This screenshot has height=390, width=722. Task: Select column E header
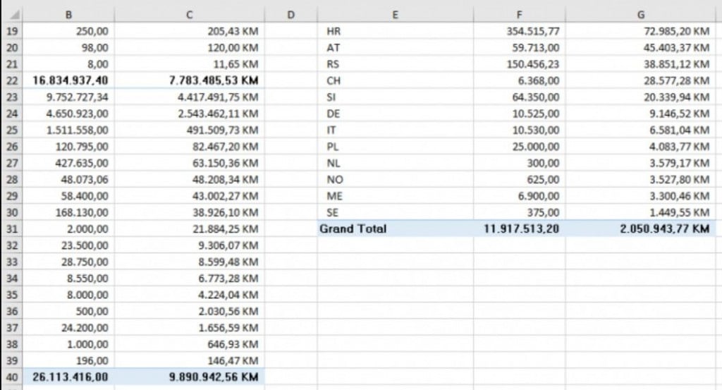[395, 15]
